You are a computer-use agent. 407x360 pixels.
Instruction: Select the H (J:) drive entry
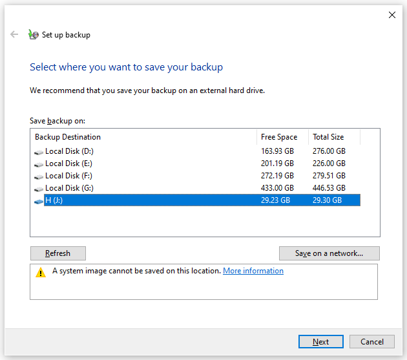[x=197, y=200]
